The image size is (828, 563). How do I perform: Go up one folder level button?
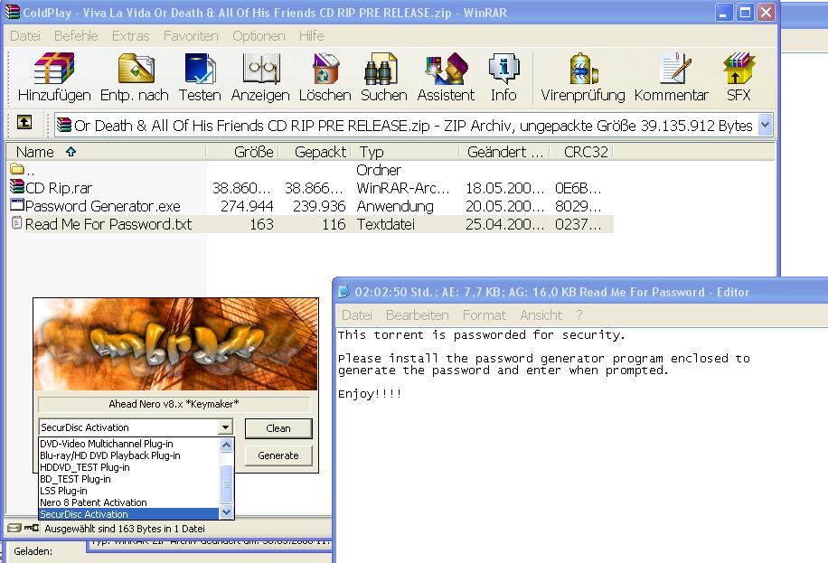tap(24, 123)
